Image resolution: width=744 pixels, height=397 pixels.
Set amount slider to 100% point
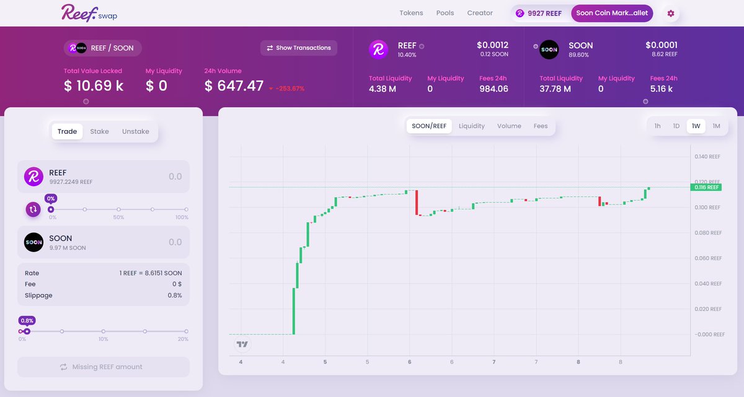(x=186, y=209)
